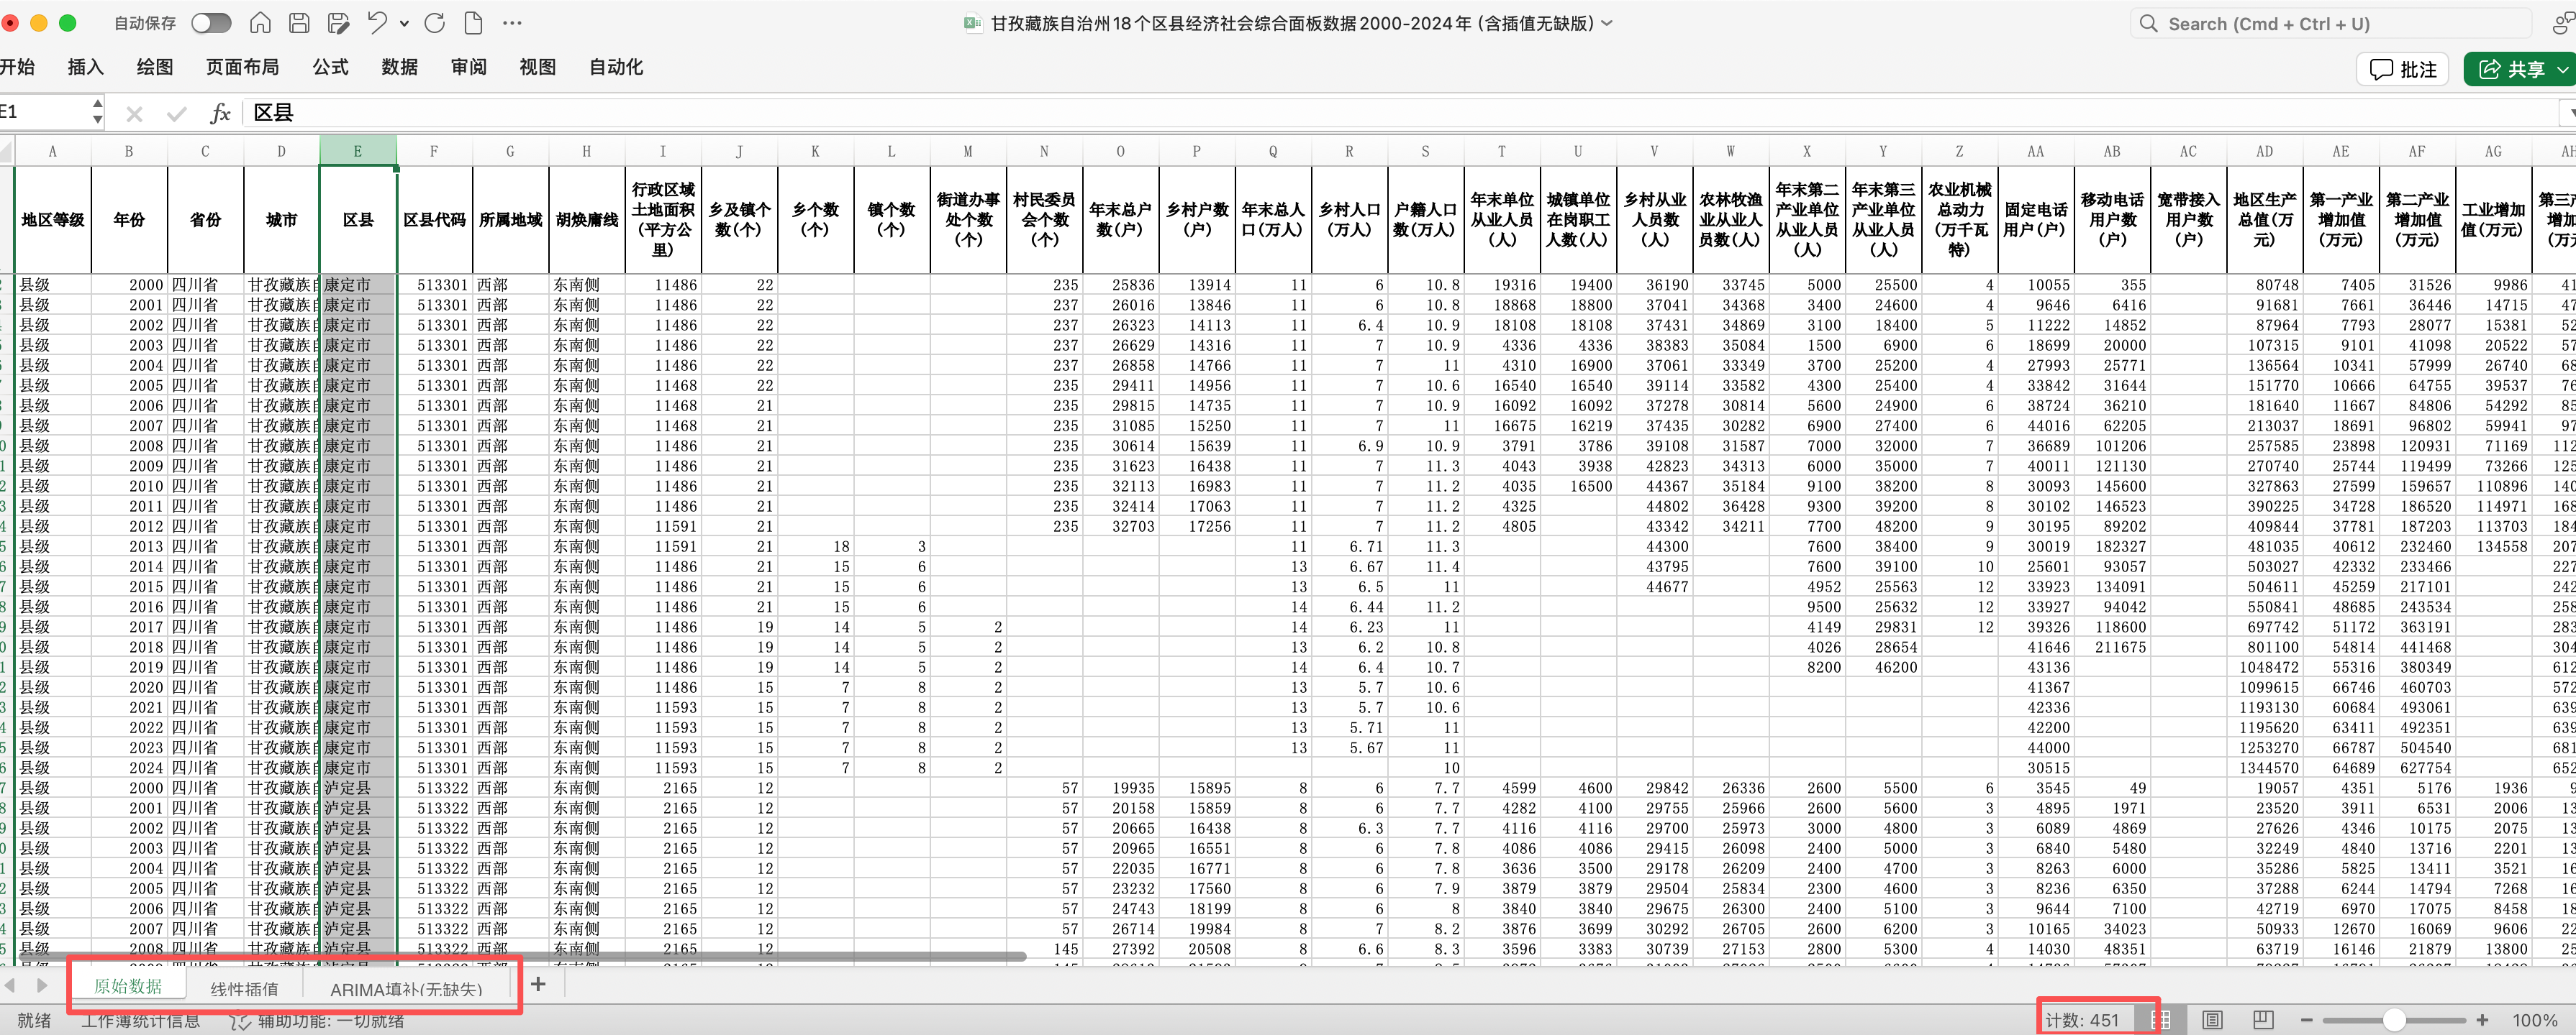
Task: Add a new sheet with plus button
Action: pos(538,985)
